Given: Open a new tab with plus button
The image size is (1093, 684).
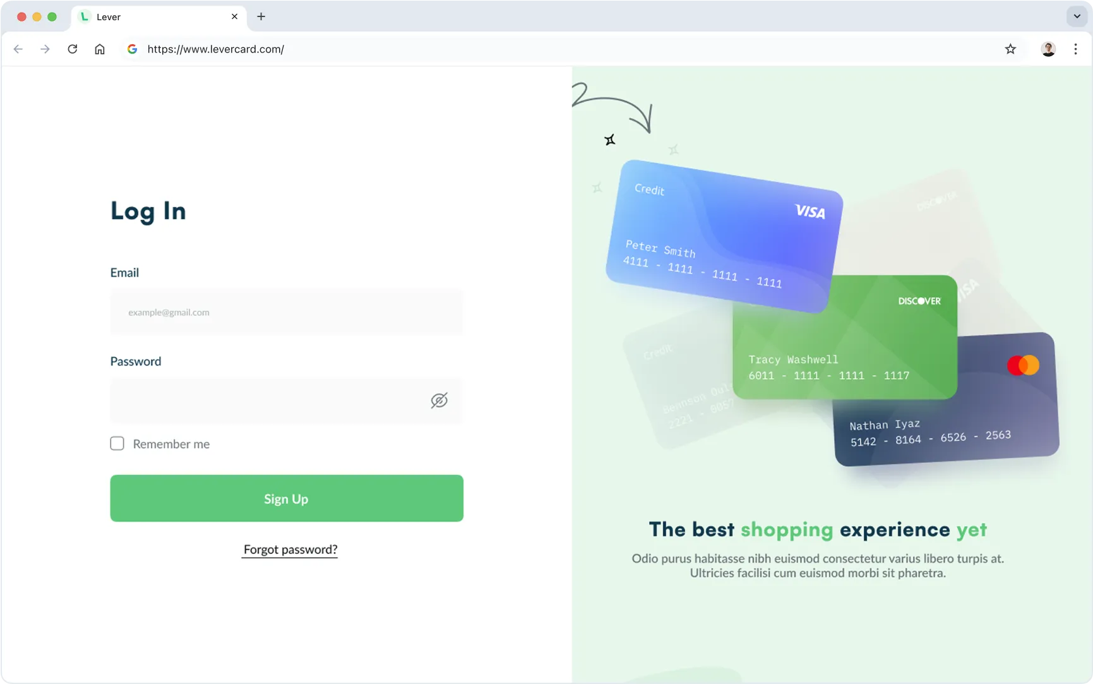Looking at the screenshot, I should pos(261,16).
